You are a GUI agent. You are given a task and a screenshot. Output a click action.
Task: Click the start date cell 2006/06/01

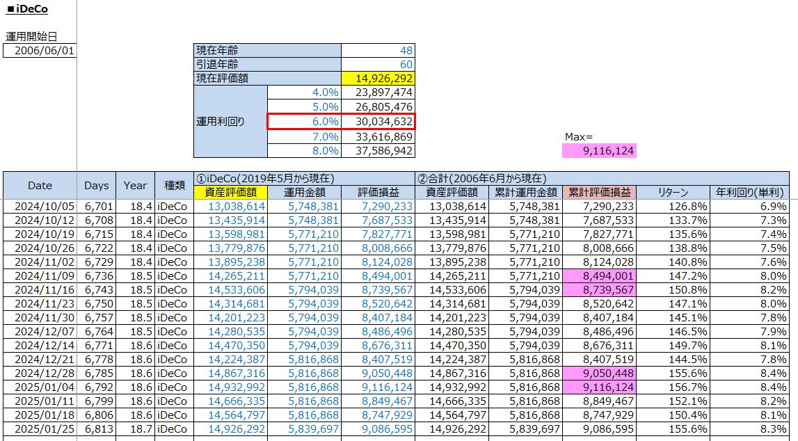click(x=40, y=51)
